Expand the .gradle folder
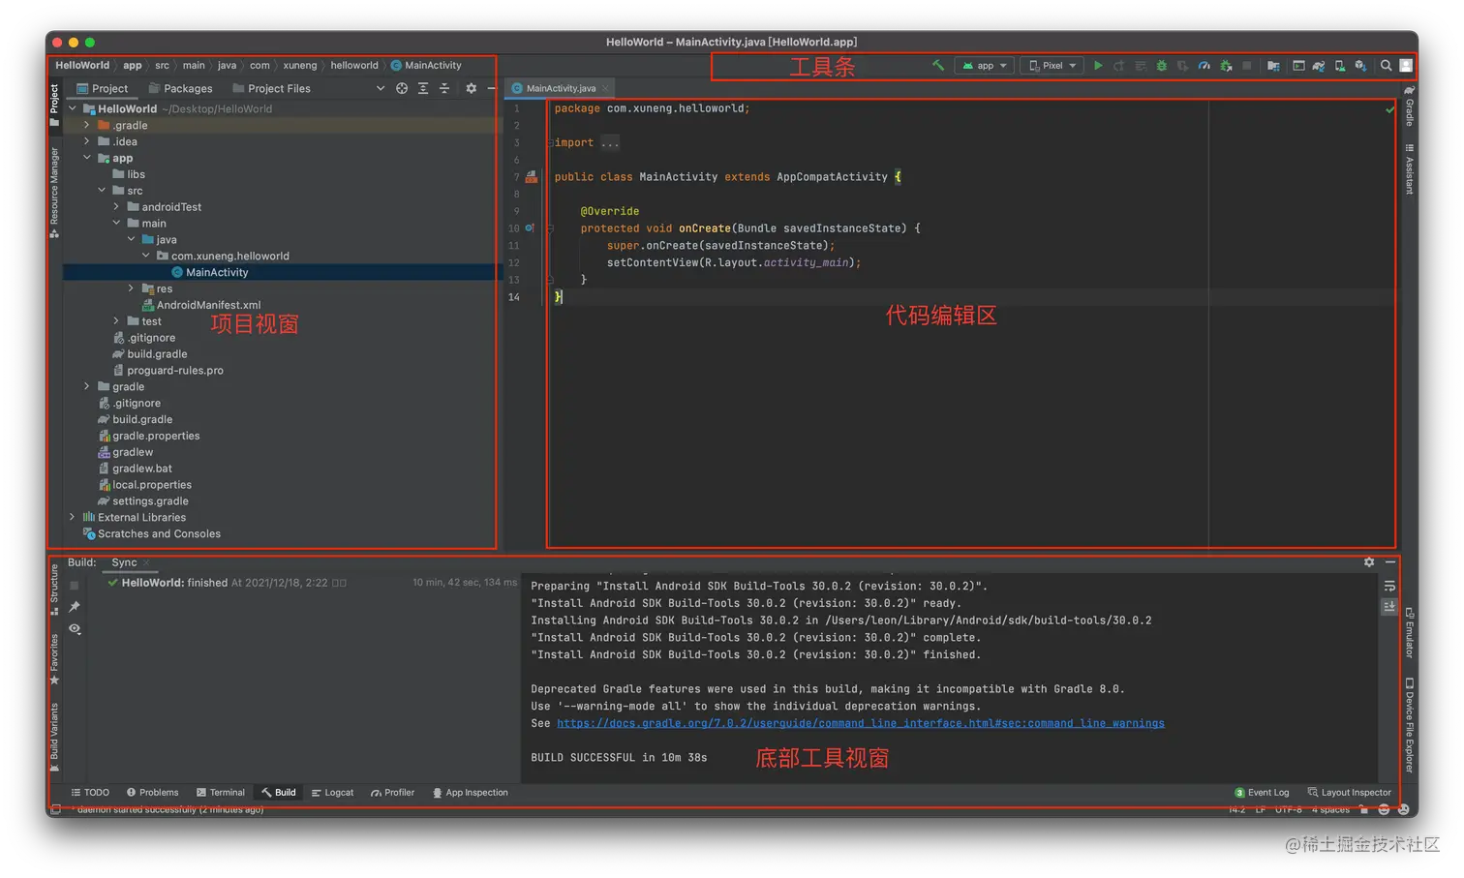The width and height of the screenshot is (1464, 878). (87, 125)
